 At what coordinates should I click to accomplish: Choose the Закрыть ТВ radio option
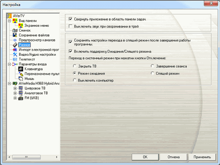pyautogui.click(x=75, y=66)
